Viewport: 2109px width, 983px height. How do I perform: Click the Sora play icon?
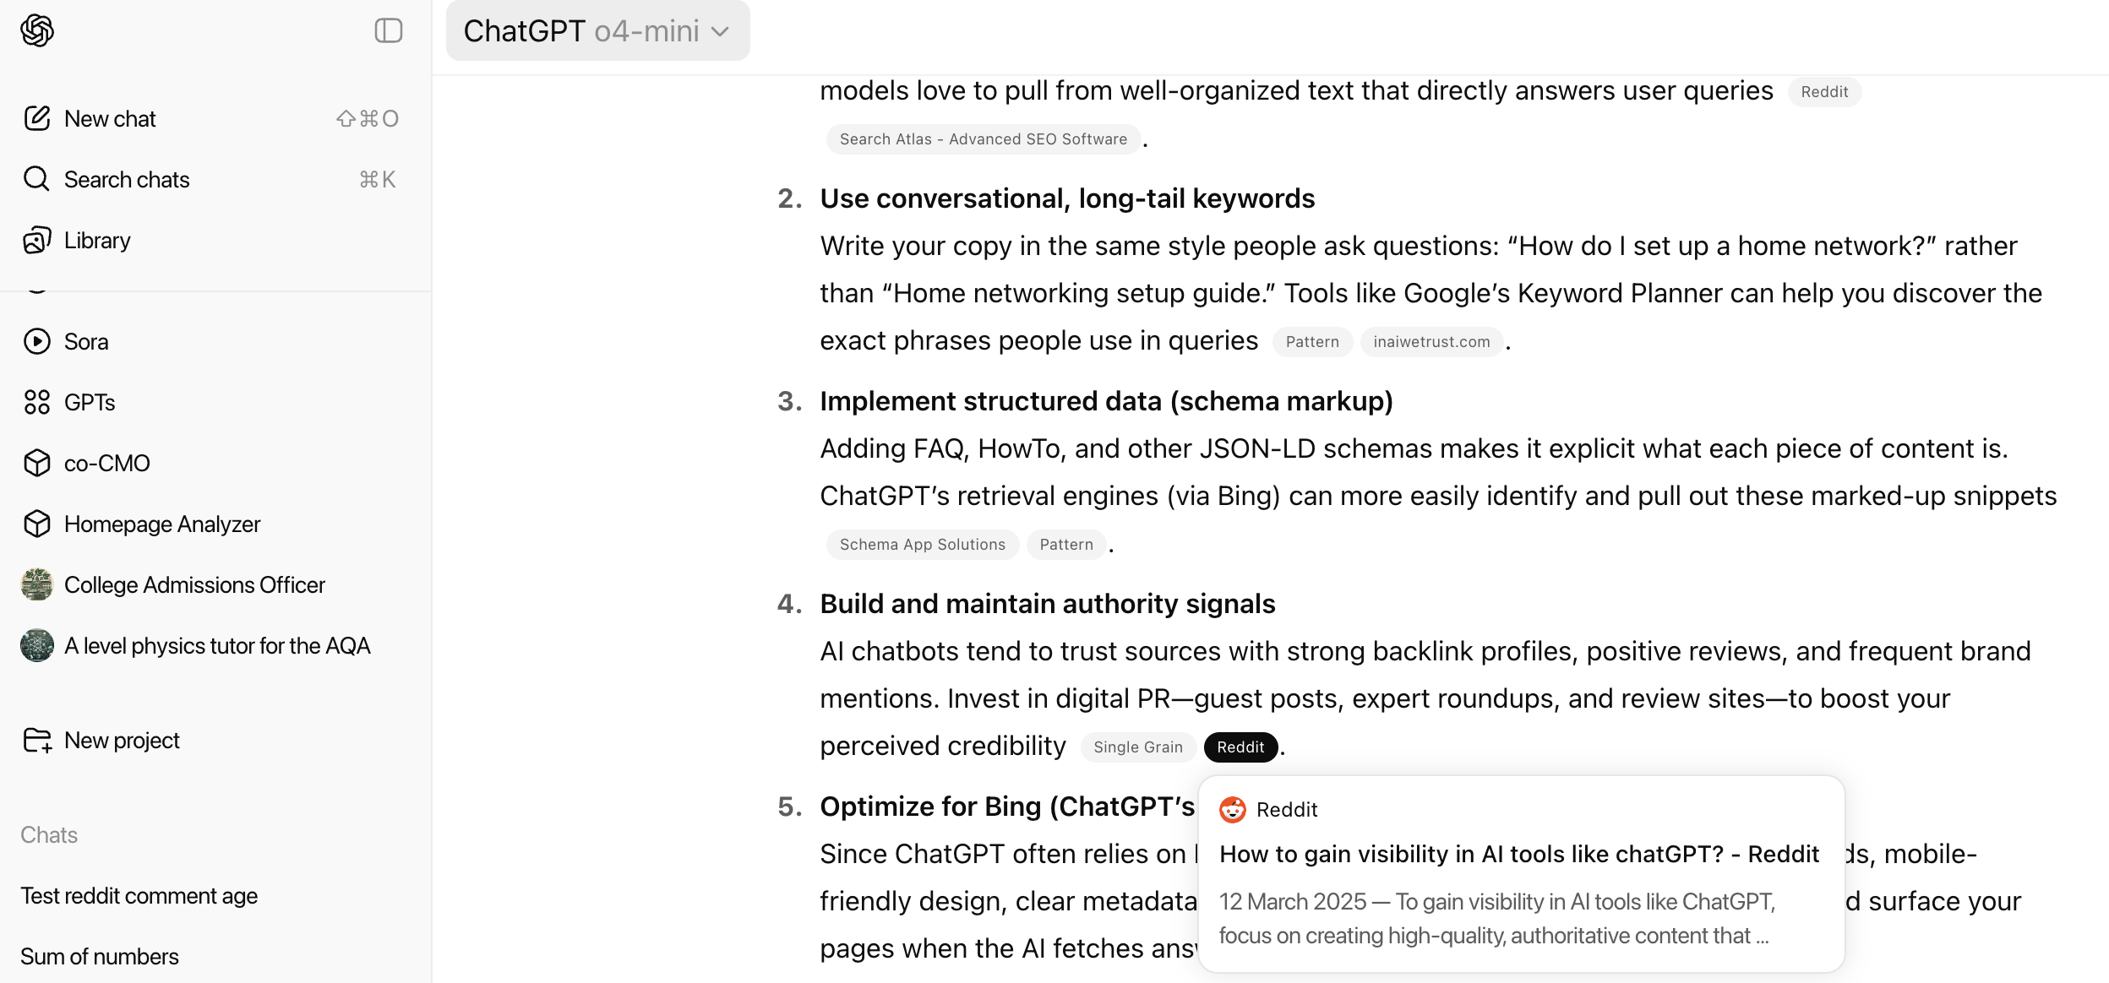[x=36, y=341]
